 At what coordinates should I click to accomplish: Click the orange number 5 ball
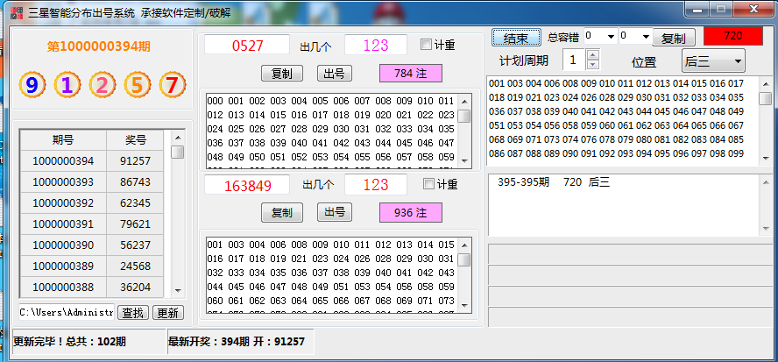click(138, 85)
